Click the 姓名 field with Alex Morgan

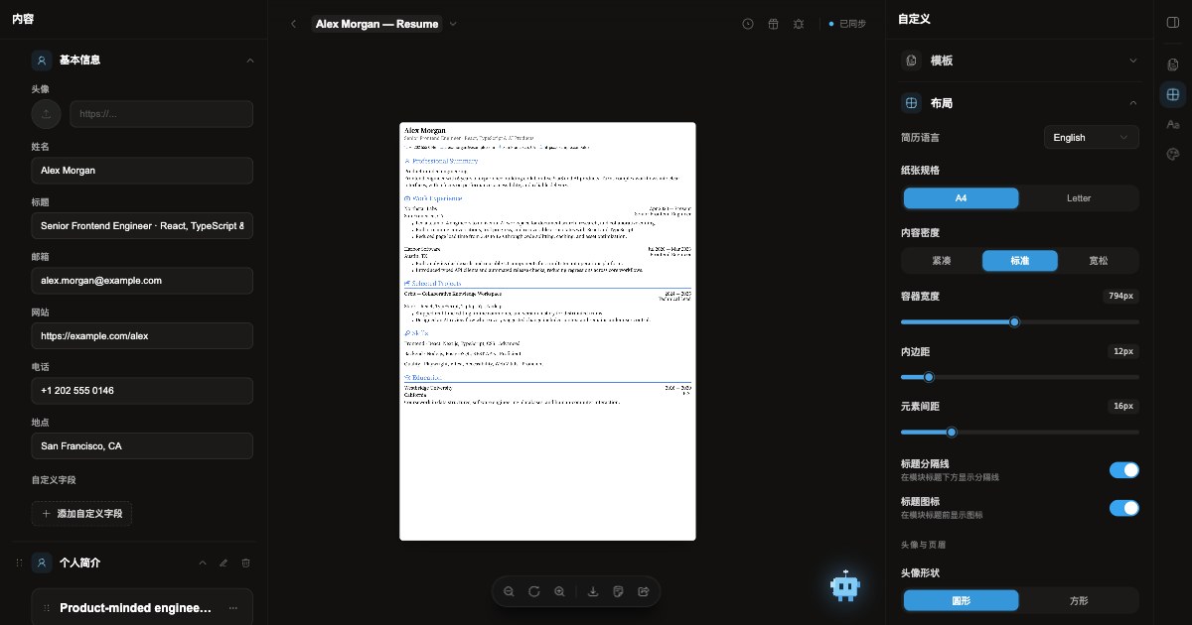click(x=142, y=170)
